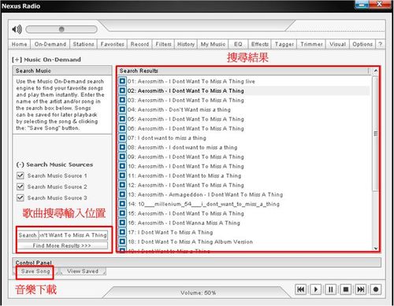Click the volume slider knob

pyautogui.click(x=61, y=29)
